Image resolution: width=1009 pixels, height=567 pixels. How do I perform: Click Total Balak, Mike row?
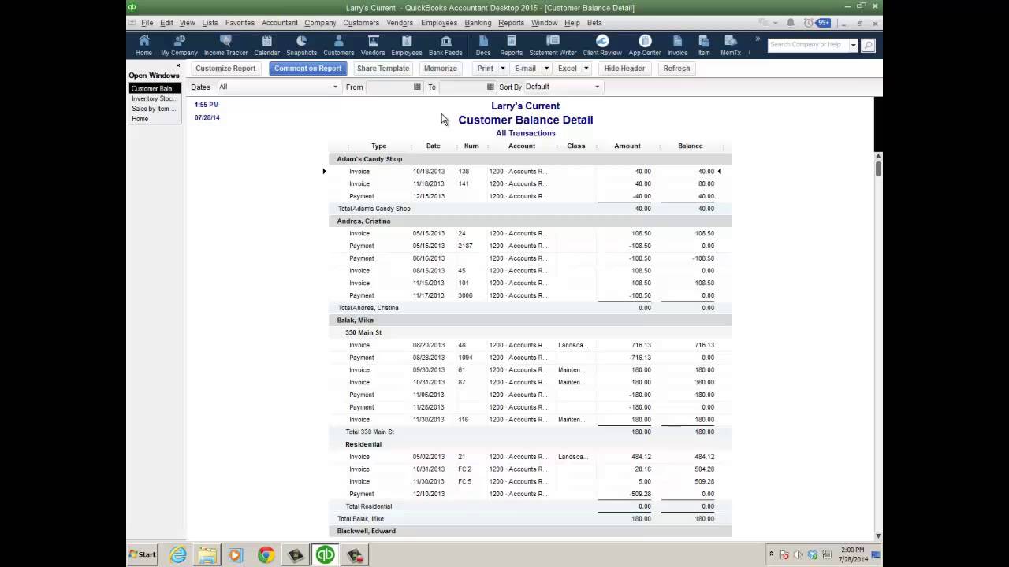pyautogui.click(x=530, y=519)
